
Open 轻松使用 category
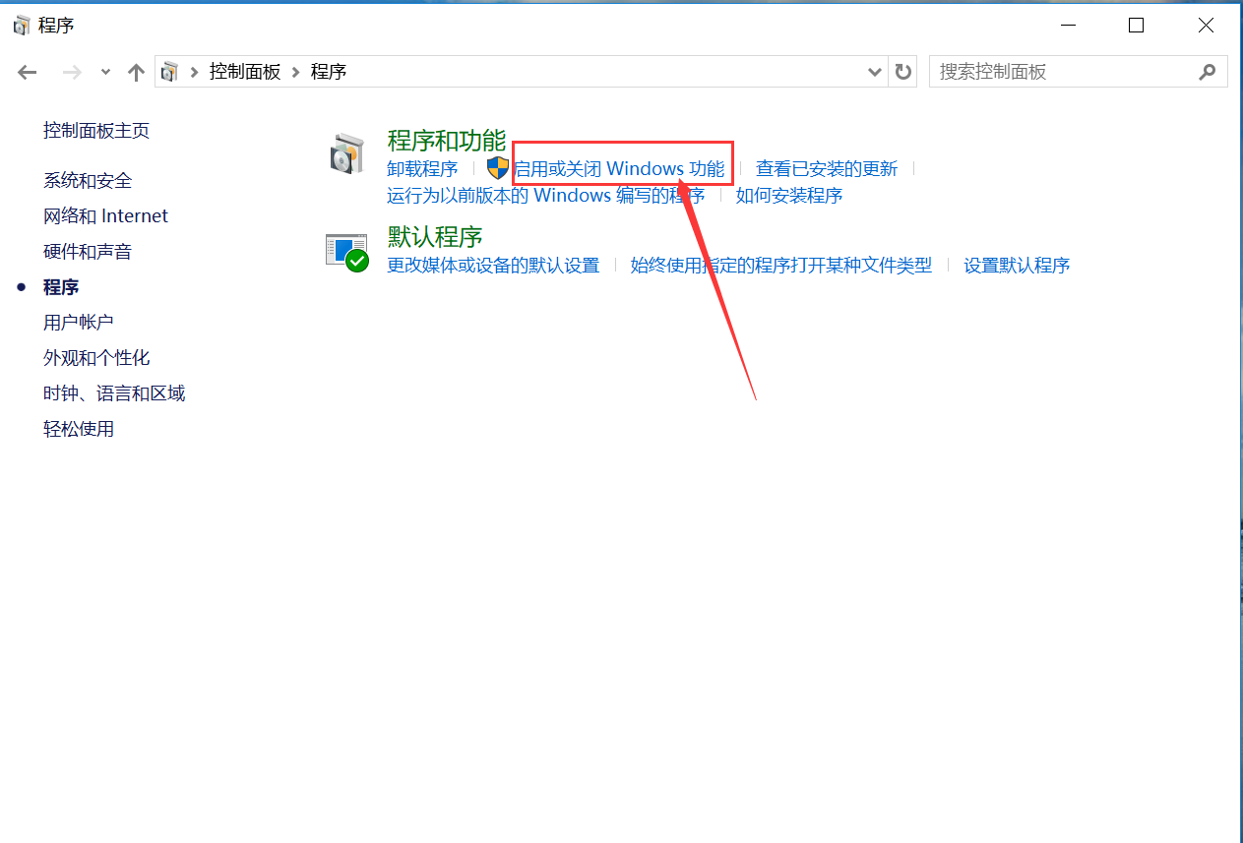pyautogui.click(x=79, y=429)
